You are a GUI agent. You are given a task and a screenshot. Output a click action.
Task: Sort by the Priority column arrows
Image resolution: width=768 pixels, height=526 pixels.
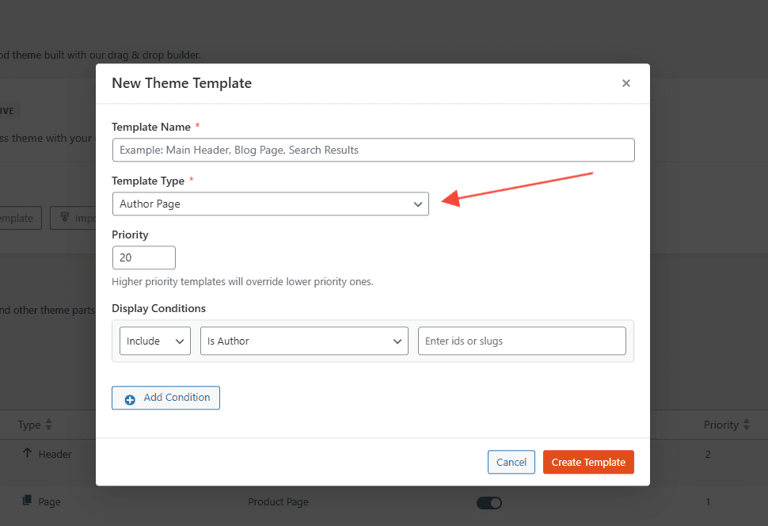point(746,425)
